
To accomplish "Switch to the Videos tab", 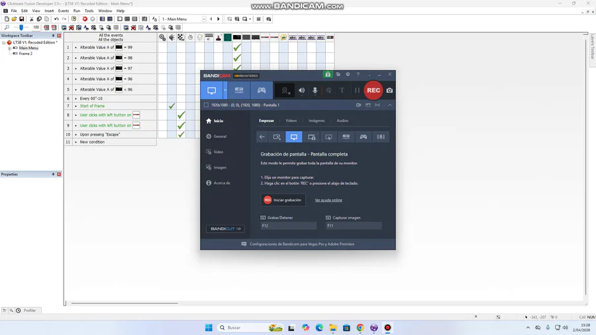I will [291, 120].
